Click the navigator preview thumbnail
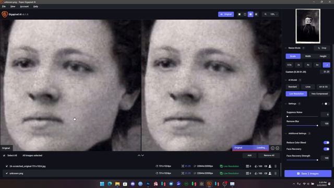 coord(308,26)
